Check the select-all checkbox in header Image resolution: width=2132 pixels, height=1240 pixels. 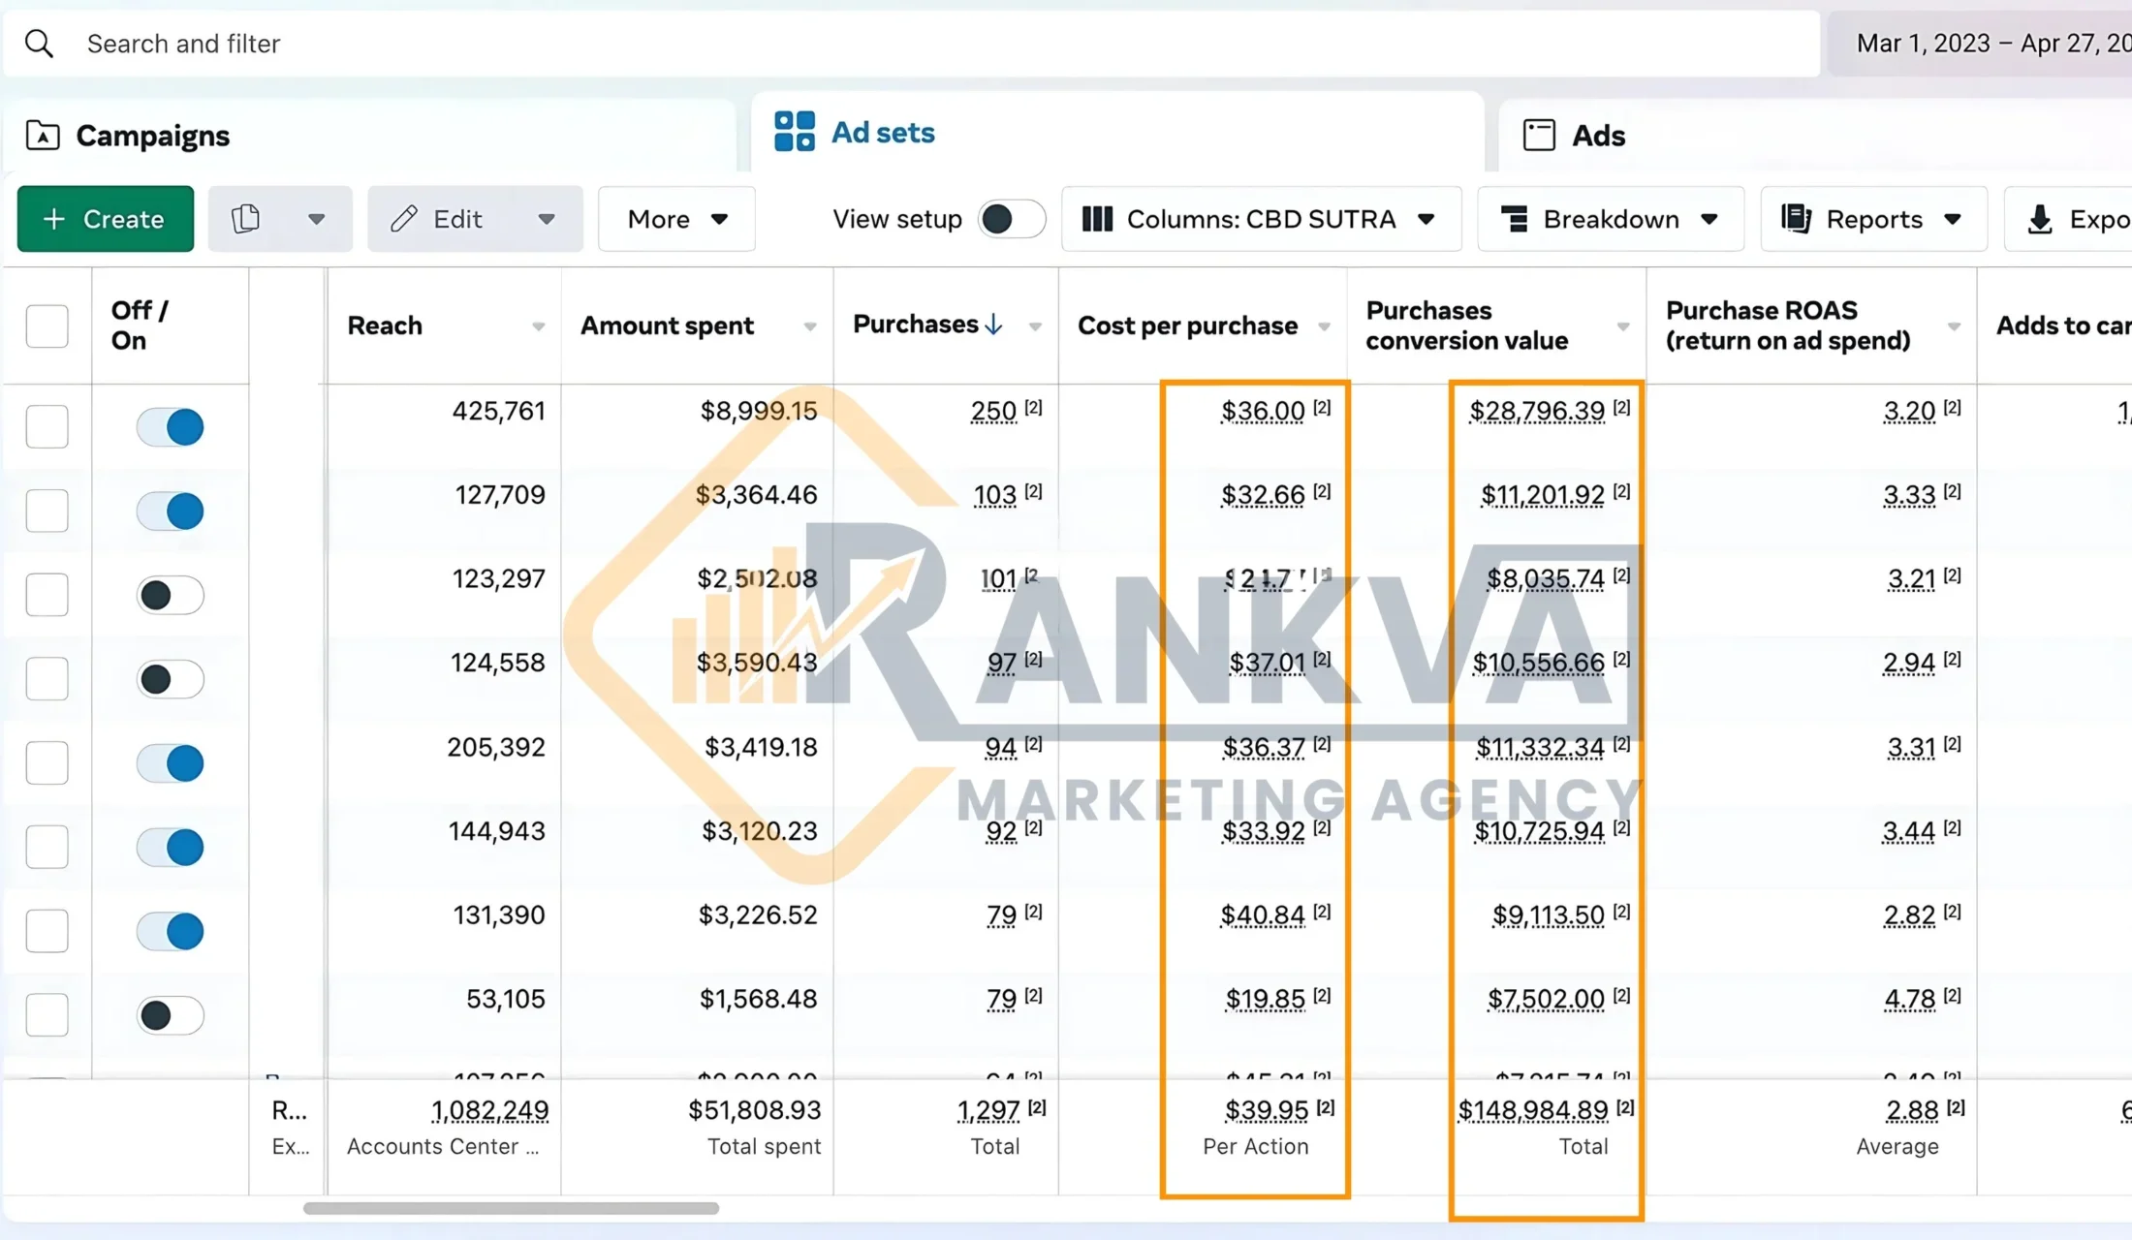click(x=47, y=325)
